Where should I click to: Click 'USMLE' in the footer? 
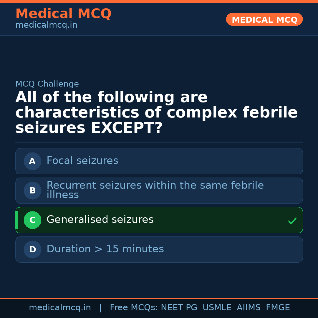click(217, 308)
